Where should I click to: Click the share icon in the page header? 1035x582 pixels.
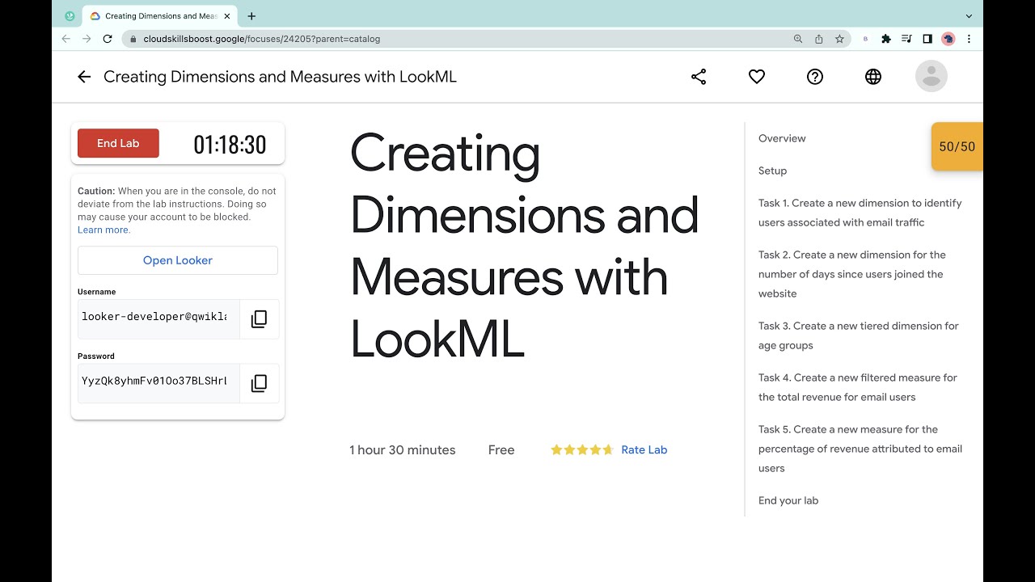699,77
